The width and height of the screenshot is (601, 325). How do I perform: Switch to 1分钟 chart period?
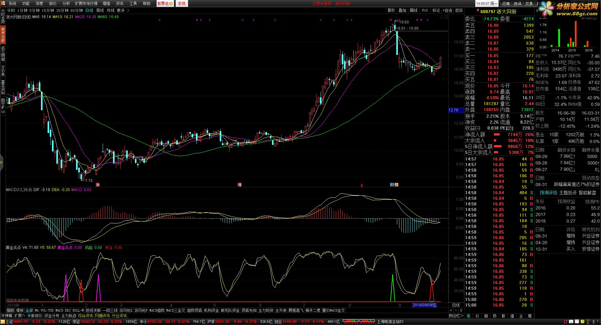click(x=22, y=10)
